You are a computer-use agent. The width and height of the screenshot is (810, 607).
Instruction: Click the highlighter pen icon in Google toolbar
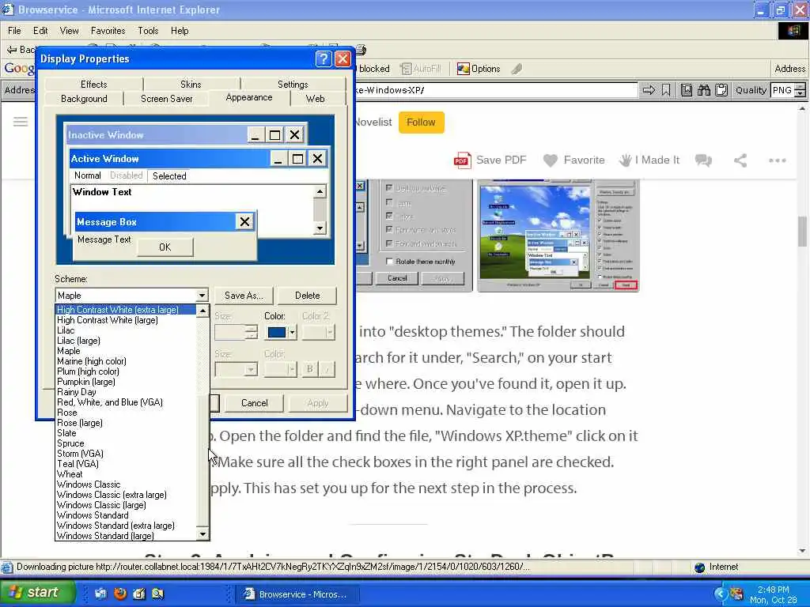[x=517, y=69]
